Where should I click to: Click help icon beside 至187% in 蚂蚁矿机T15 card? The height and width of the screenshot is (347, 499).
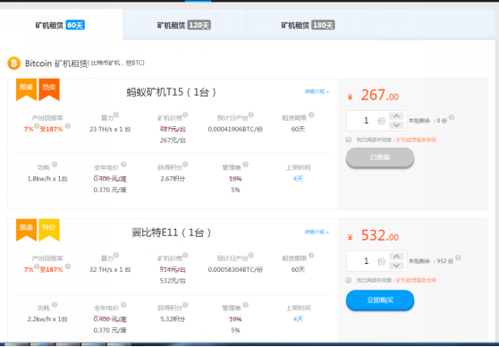pyautogui.click(x=67, y=126)
